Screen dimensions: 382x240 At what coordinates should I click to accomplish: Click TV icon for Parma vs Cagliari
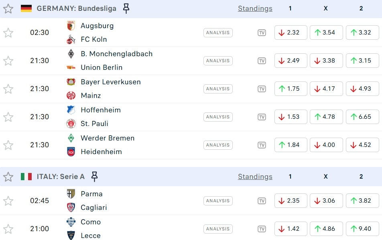click(x=262, y=201)
